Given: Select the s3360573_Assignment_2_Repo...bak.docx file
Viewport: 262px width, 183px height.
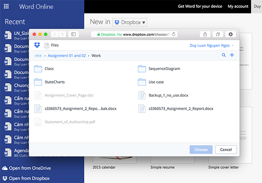Looking at the screenshot, I should tap(75, 108).
